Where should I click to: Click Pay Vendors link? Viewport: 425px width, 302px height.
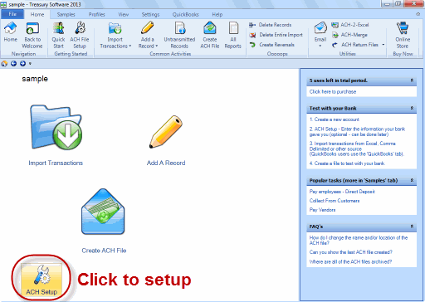[322, 210]
